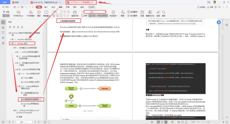Click the zoom out magnifier
Image resolution: width=230 pixels, height=124 pixels.
click(x=65, y=12)
